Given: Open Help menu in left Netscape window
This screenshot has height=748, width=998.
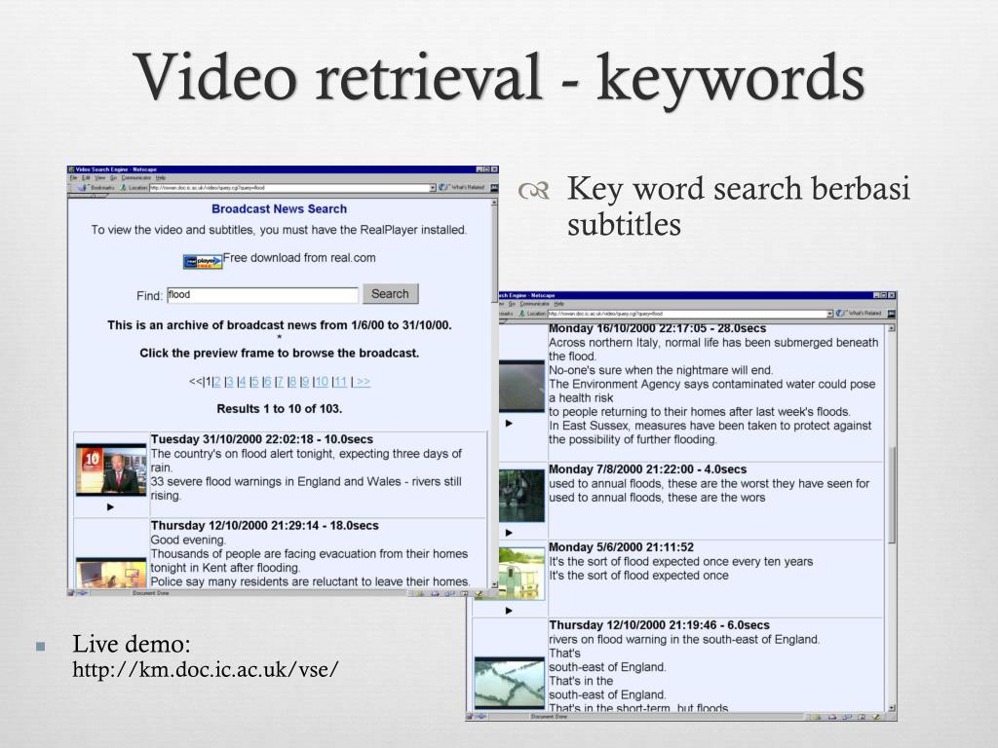Looking at the screenshot, I should [x=161, y=177].
